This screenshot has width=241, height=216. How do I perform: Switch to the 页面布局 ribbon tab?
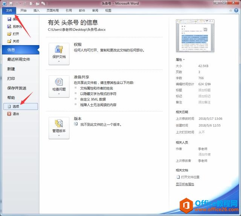click(53, 11)
